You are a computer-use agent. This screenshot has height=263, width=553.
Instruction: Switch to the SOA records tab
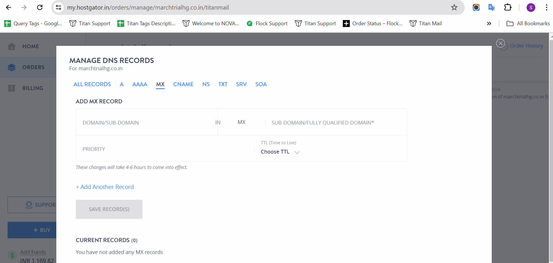[x=261, y=84]
